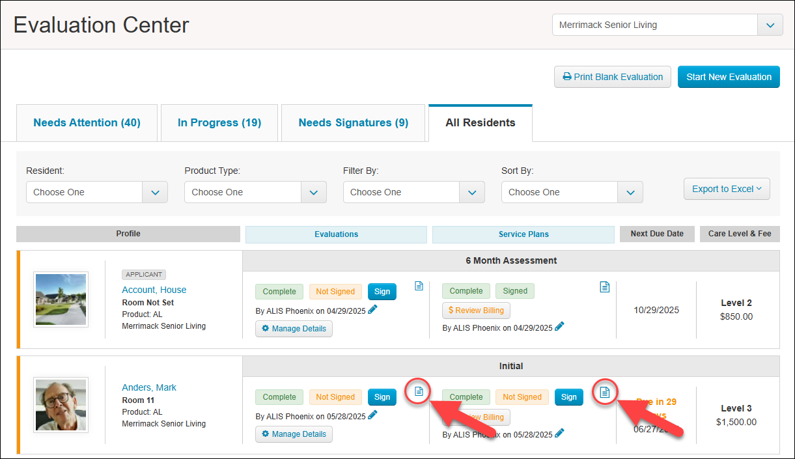The width and height of the screenshot is (795, 459).
Task: Open the In Progress (19) tab
Action: tap(219, 122)
